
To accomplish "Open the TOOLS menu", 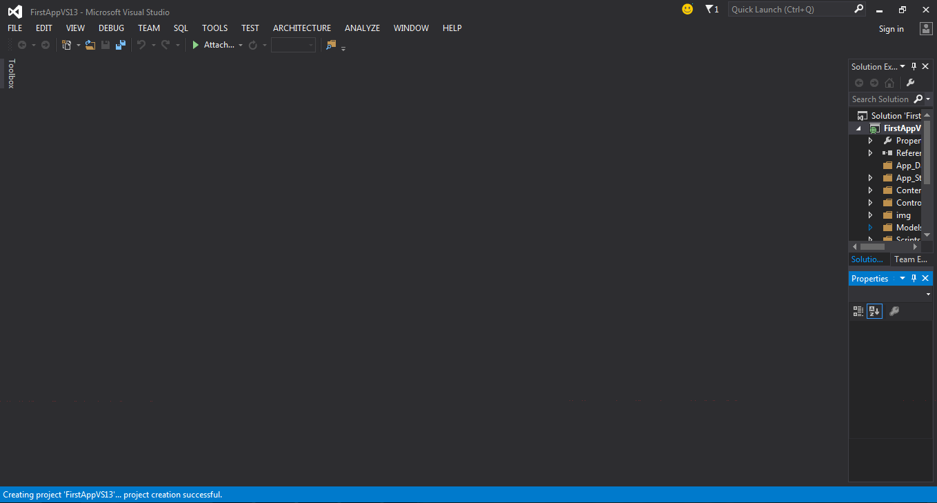I will click(214, 28).
